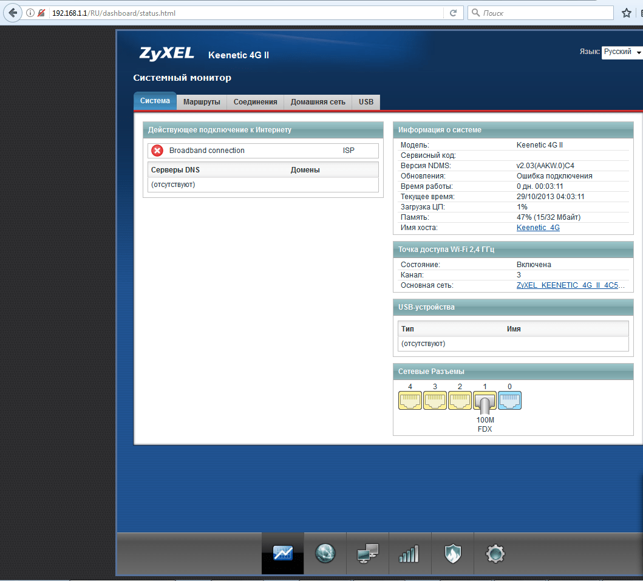The image size is (643, 581).
Task: Go back with the browser back arrow
Action: coord(13,13)
